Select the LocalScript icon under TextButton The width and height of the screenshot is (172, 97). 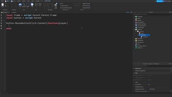[x=142, y=37]
